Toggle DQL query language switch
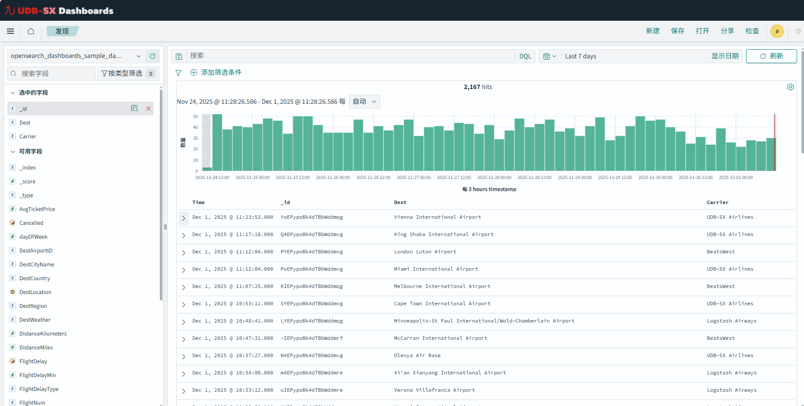The height and width of the screenshot is (406, 804). [525, 56]
